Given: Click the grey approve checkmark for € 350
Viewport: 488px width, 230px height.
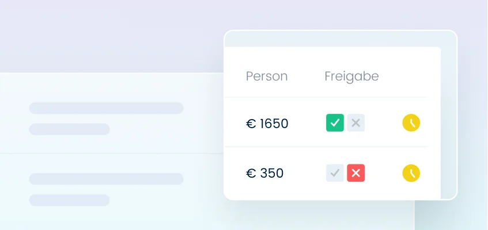Looking at the screenshot, I should pyautogui.click(x=335, y=173).
